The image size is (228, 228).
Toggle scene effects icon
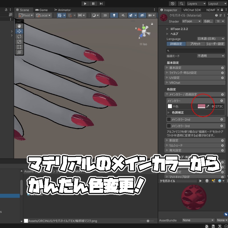tap(131, 15)
